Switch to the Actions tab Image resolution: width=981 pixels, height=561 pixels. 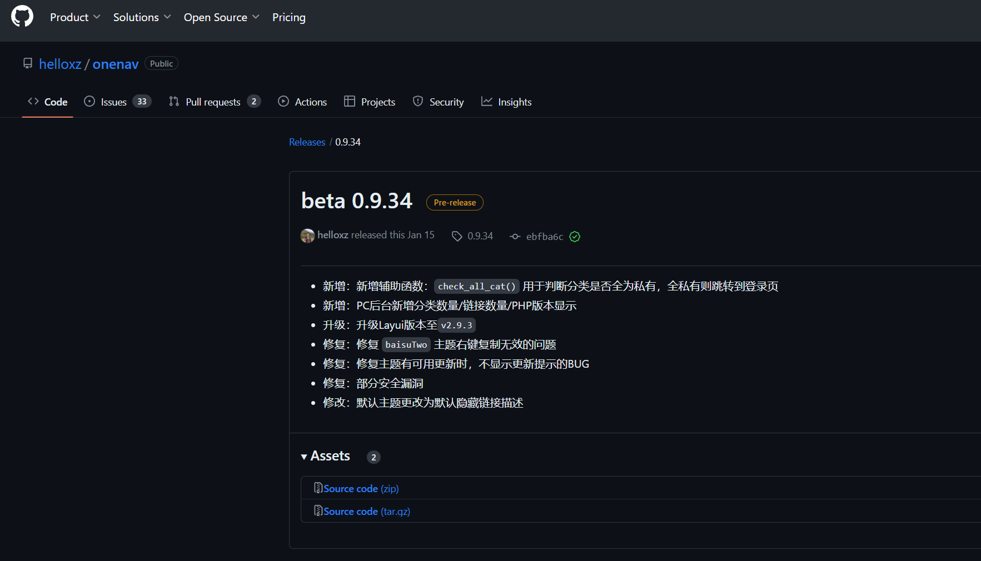point(302,102)
